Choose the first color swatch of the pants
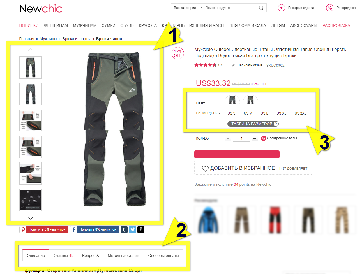 [232, 99]
